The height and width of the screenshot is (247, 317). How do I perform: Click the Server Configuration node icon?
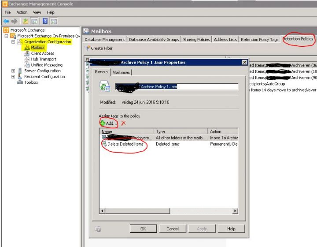pos(20,71)
